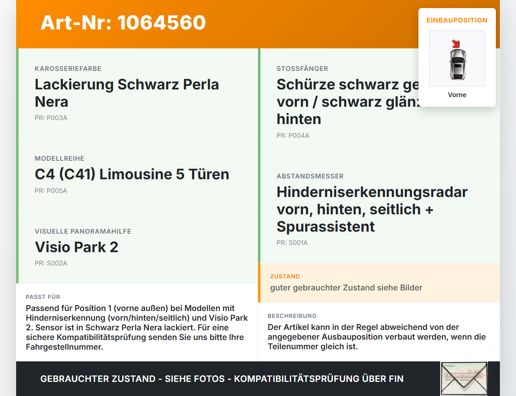Viewport: 516px width, 396px height.
Task: Click the PR: P003A code
Action: (x=51, y=118)
